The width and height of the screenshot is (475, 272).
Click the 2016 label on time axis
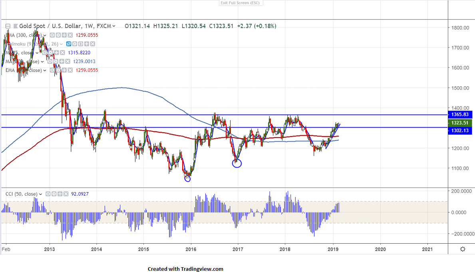[191, 249]
